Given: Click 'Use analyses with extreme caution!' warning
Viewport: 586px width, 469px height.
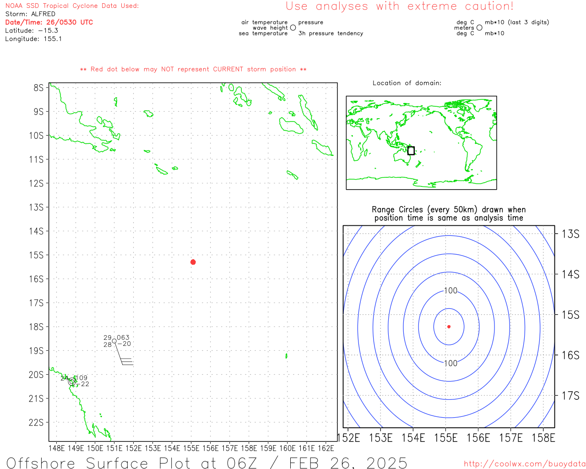Looking at the screenshot, I should (x=400, y=6).
